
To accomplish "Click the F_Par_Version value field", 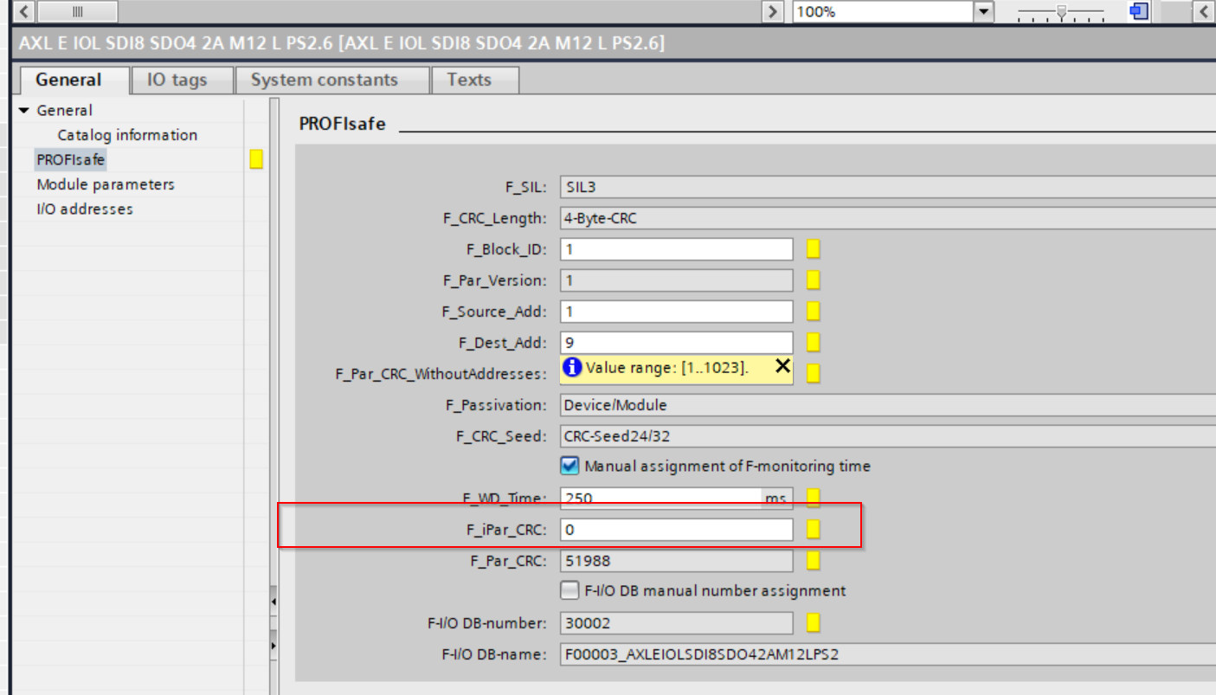I will coord(676,280).
